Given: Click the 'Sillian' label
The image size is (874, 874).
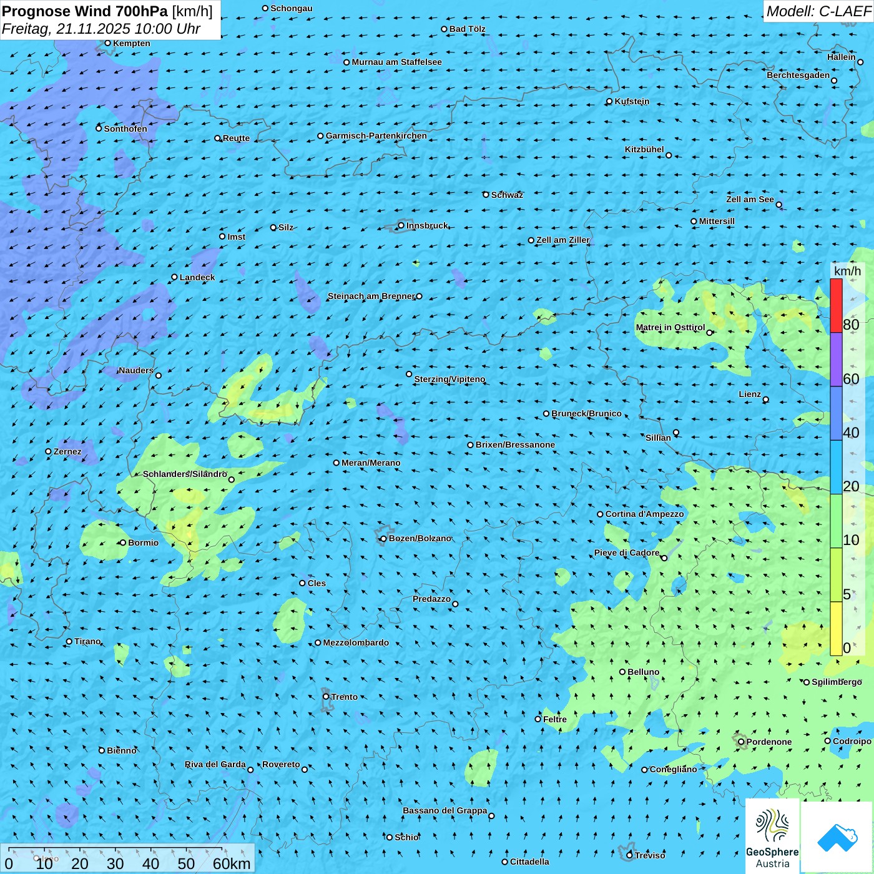Looking at the screenshot, I should pos(658,438).
